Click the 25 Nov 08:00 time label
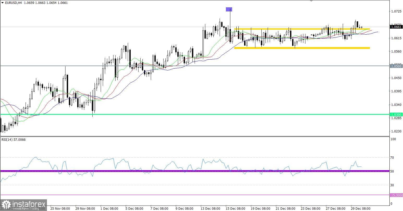403x211 pixels. (x=60, y=209)
